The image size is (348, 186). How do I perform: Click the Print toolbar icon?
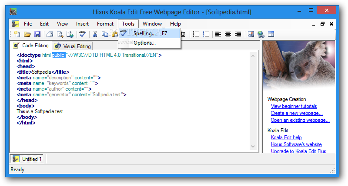pyautogui.click(x=50, y=34)
